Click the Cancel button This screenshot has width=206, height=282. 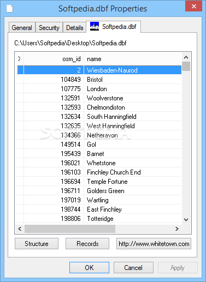click(133, 267)
